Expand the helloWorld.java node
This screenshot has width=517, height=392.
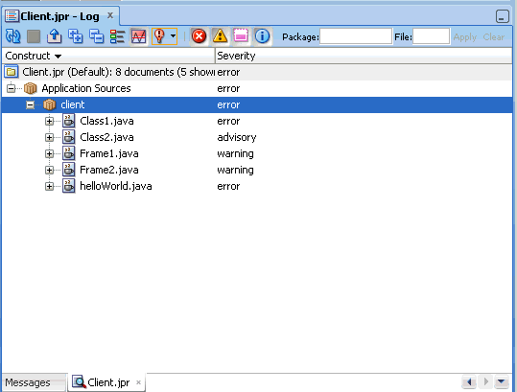pyautogui.click(x=49, y=187)
